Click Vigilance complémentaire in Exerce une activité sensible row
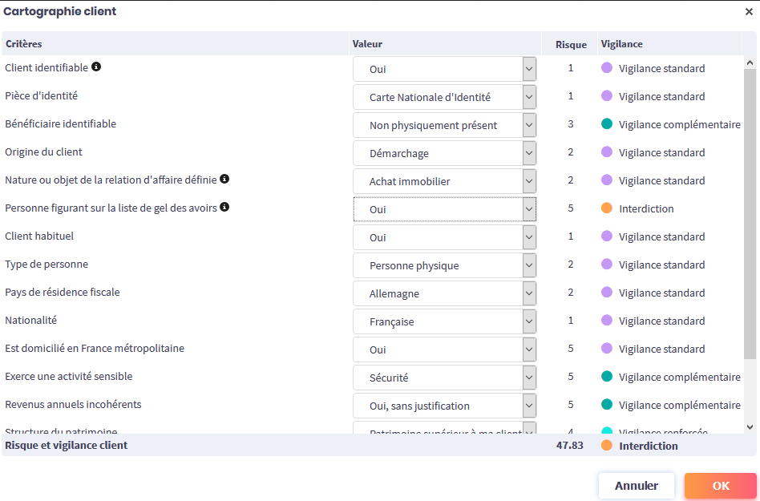This screenshot has width=760, height=501. pos(680,377)
